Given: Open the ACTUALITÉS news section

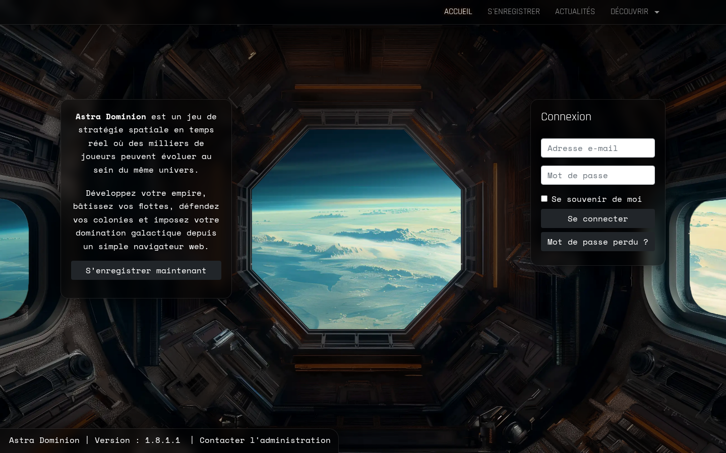Looking at the screenshot, I should pyautogui.click(x=575, y=12).
